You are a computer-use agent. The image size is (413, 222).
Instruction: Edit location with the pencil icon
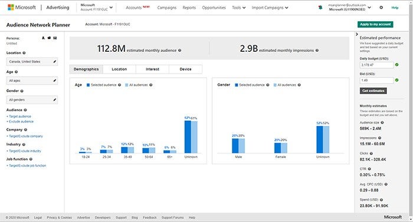click(x=54, y=62)
